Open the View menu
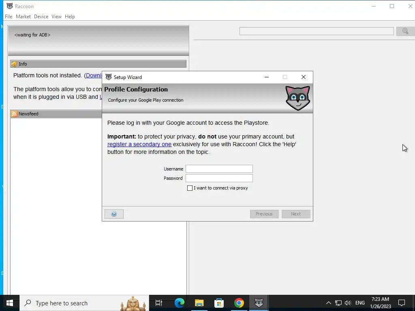415x311 pixels. point(56,16)
